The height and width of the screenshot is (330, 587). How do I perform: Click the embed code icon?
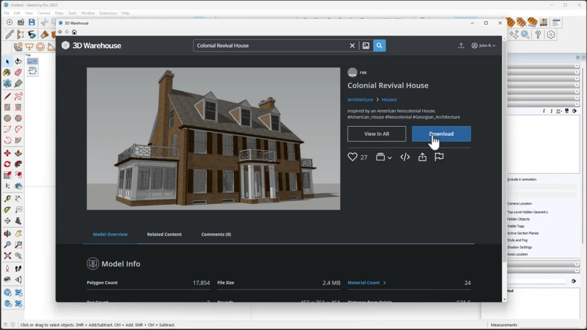tap(405, 157)
